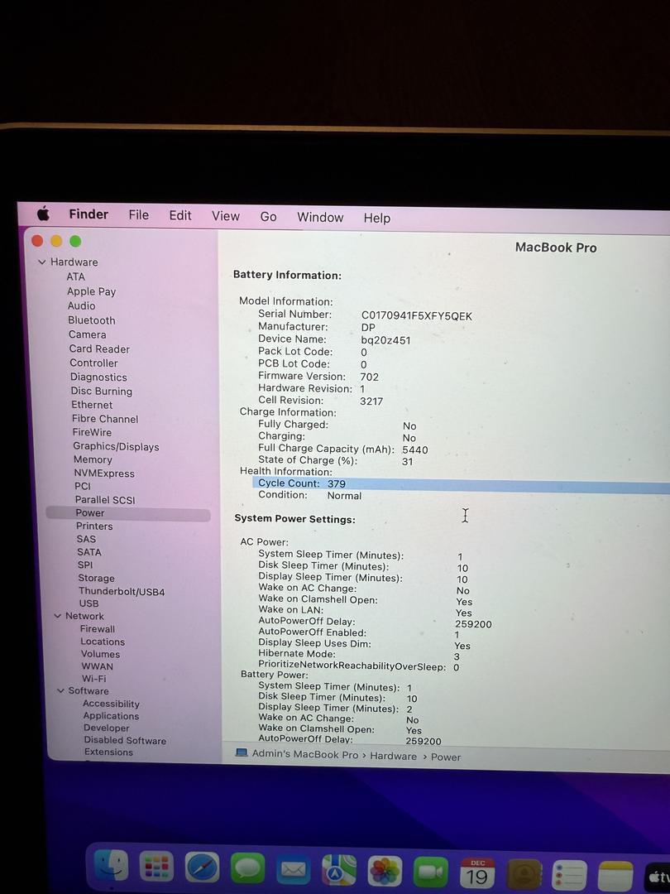This screenshot has height=894, width=670.
Task: Open the Calendar icon in the Dock
Action: [x=476, y=873]
